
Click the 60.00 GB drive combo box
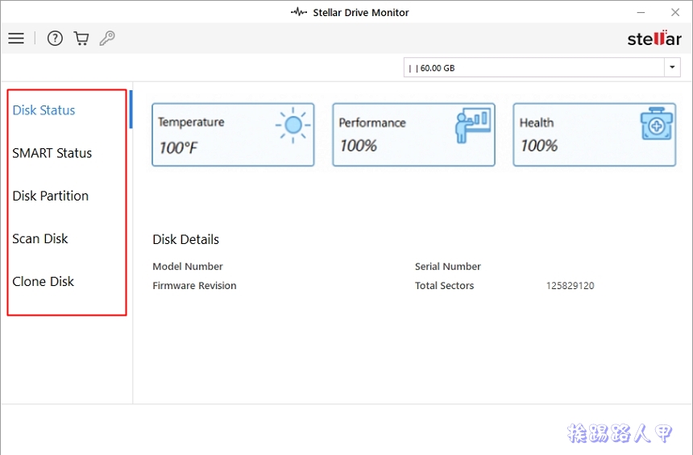[542, 68]
